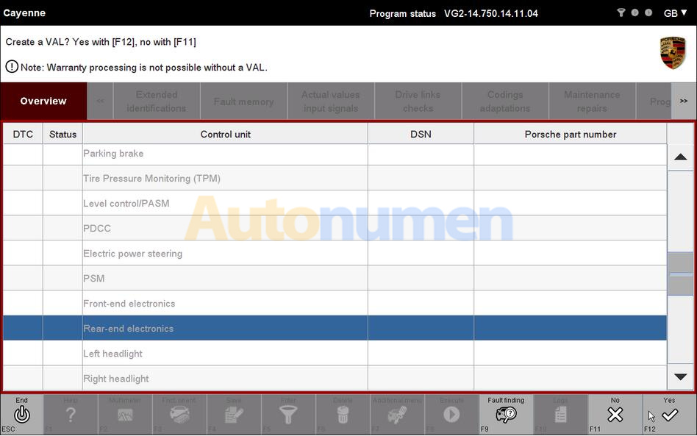Click the Filter funnel icon

click(288, 415)
